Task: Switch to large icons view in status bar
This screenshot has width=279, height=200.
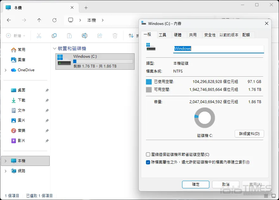Action: pos(274,196)
